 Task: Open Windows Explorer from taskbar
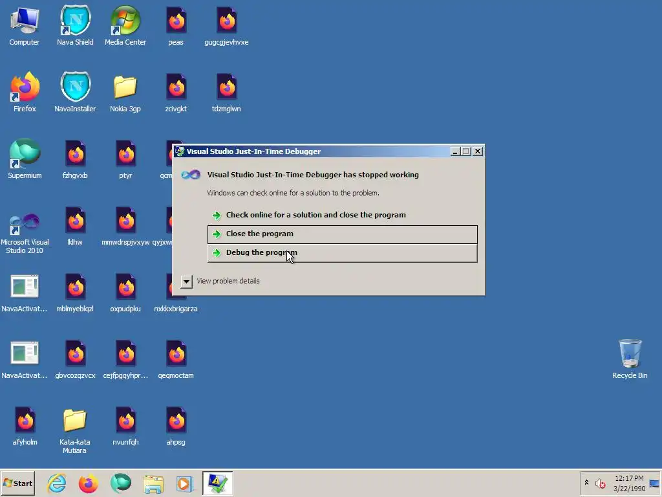tap(153, 483)
